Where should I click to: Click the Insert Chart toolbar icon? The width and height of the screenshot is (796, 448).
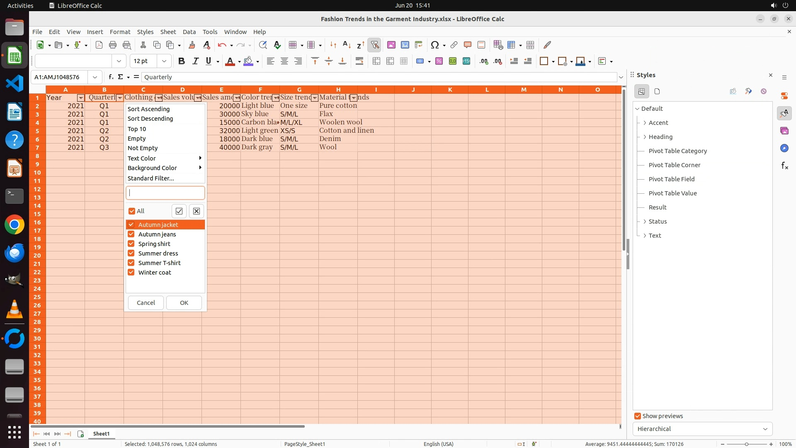pyautogui.click(x=405, y=45)
